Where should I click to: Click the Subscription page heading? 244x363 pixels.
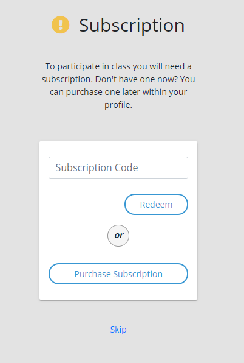click(x=132, y=26)
